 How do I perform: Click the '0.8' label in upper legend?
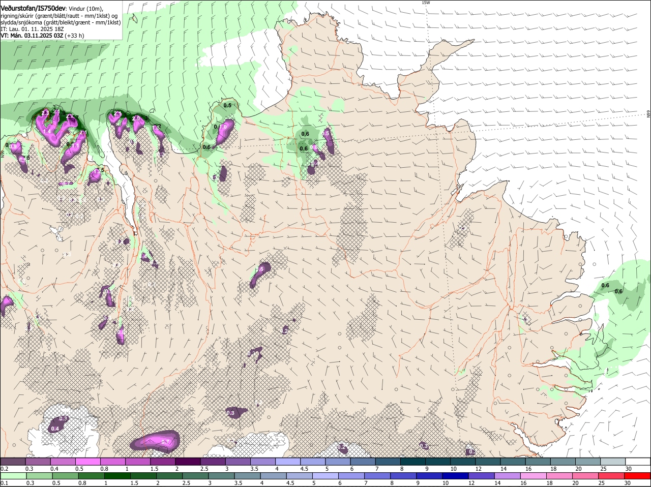coord(104,468)
